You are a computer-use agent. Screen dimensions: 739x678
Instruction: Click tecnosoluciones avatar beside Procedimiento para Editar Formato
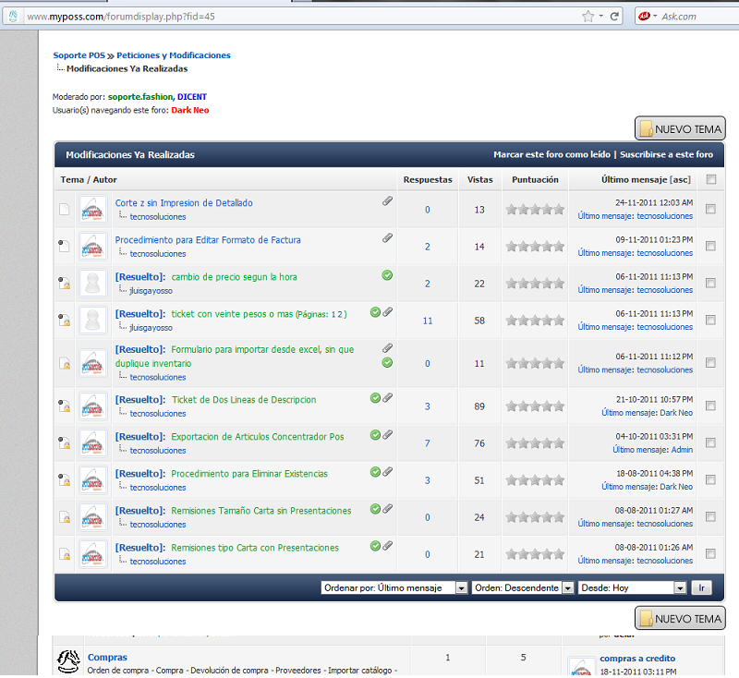point(92,247)
